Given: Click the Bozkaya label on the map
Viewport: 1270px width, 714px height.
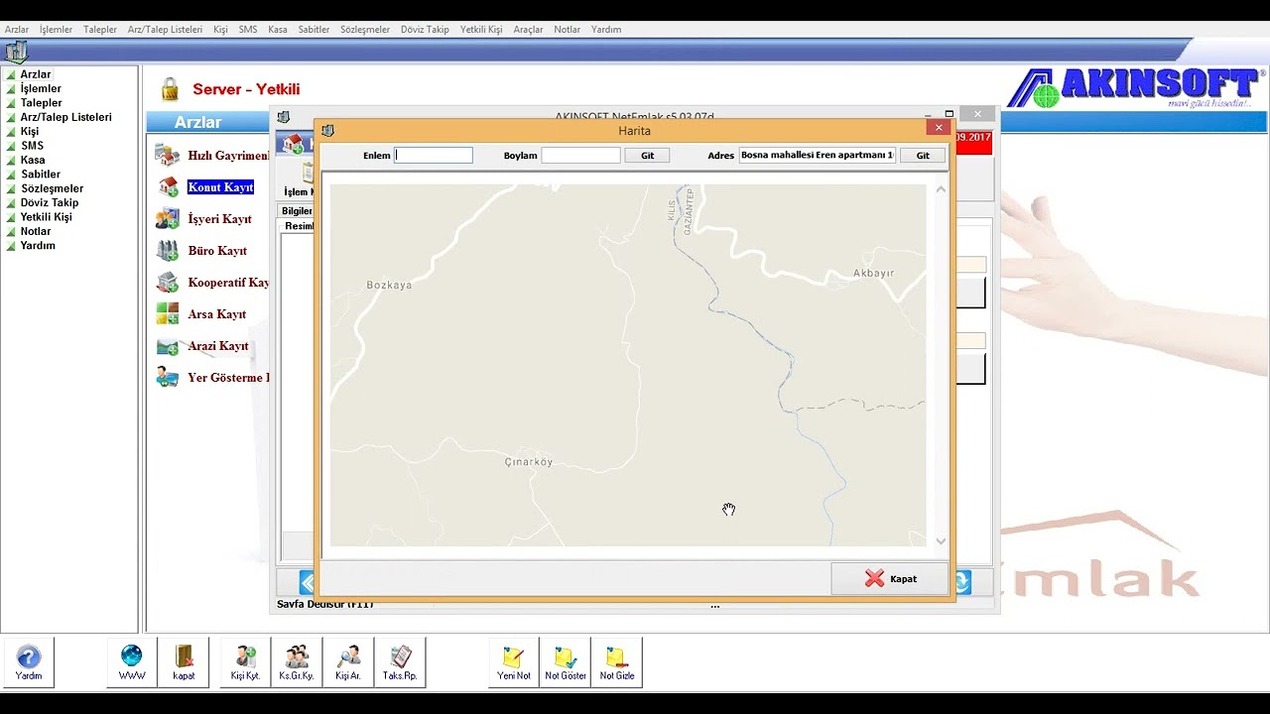Looking at the screenshot, I should coord(389,286).
